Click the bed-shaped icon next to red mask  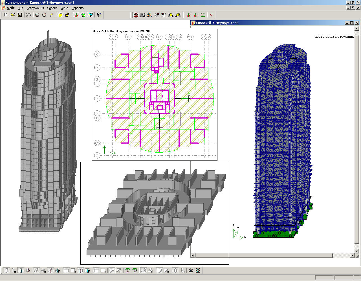[x=143, y=15]
